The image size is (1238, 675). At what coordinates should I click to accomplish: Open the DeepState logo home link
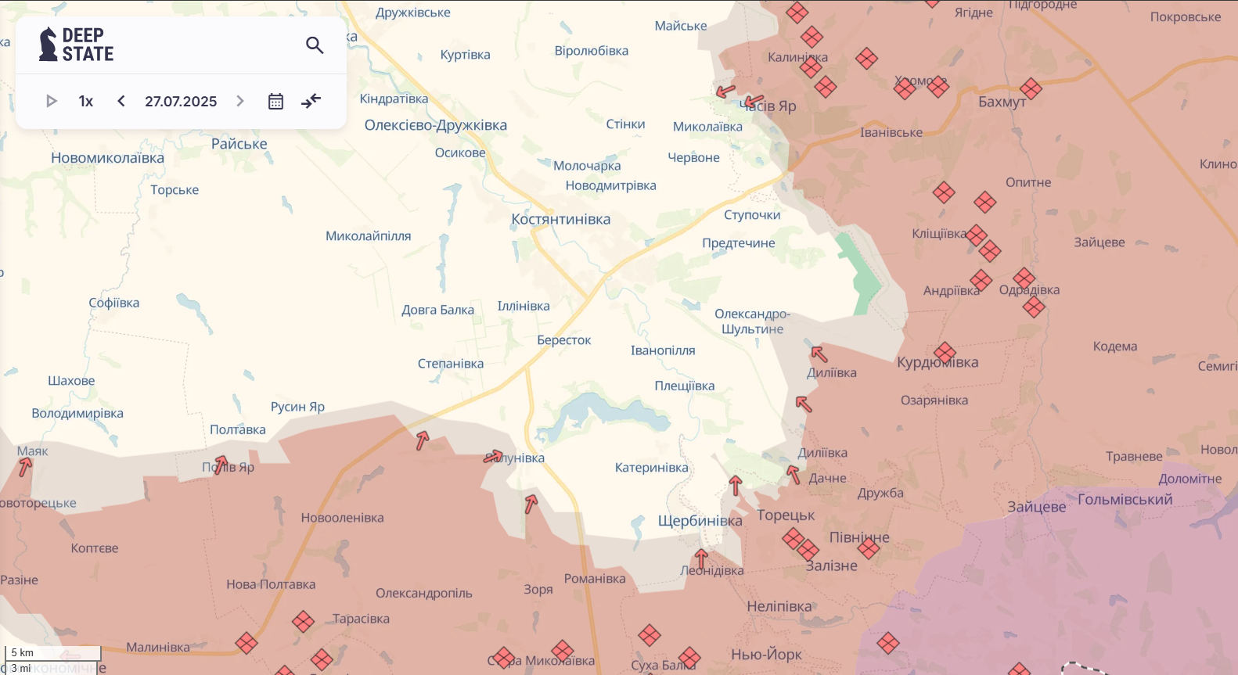click(x=77, y=45)
